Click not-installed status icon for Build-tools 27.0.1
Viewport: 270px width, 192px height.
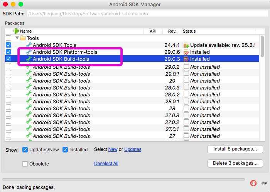tap(186, 129)
